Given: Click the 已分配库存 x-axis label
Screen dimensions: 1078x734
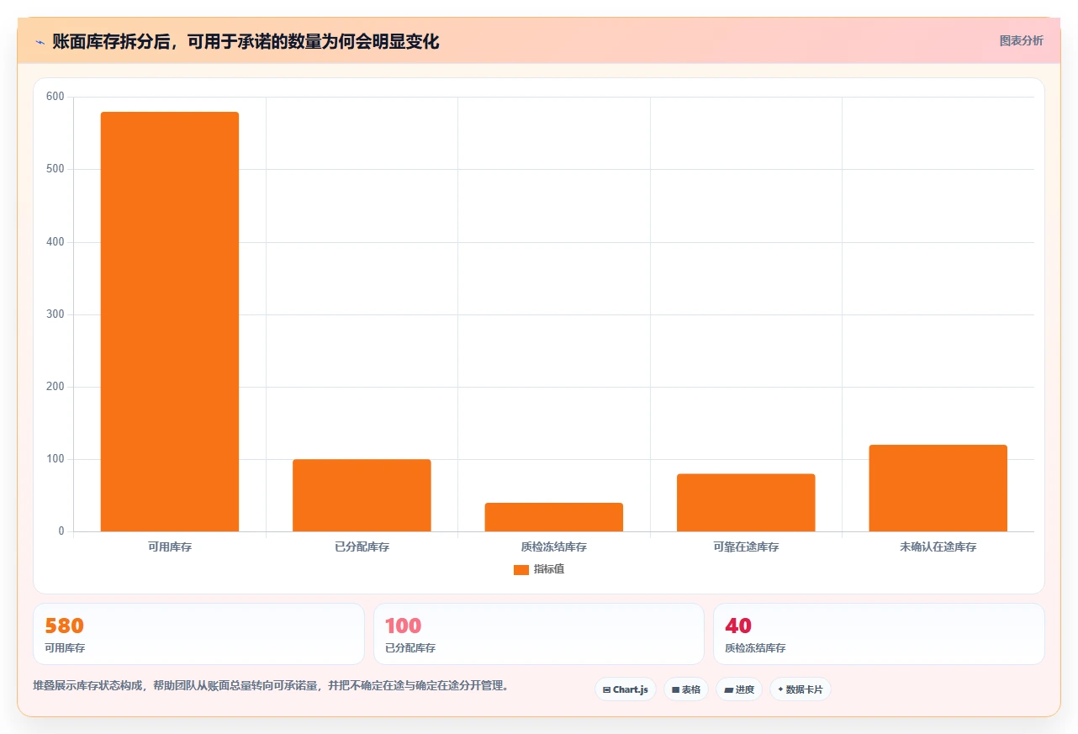Looking at the screenshot, I should 362,547.
